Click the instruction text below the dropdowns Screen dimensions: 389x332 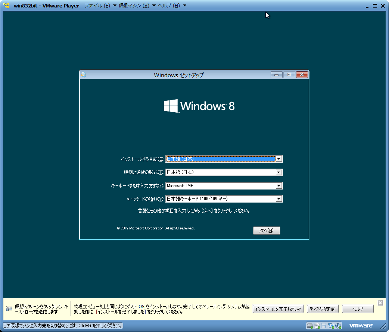point(194,211)
